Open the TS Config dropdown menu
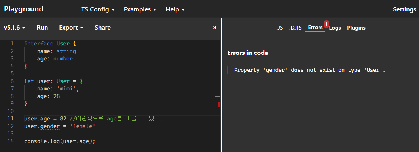419x152 pixels. tap(98, 9)
